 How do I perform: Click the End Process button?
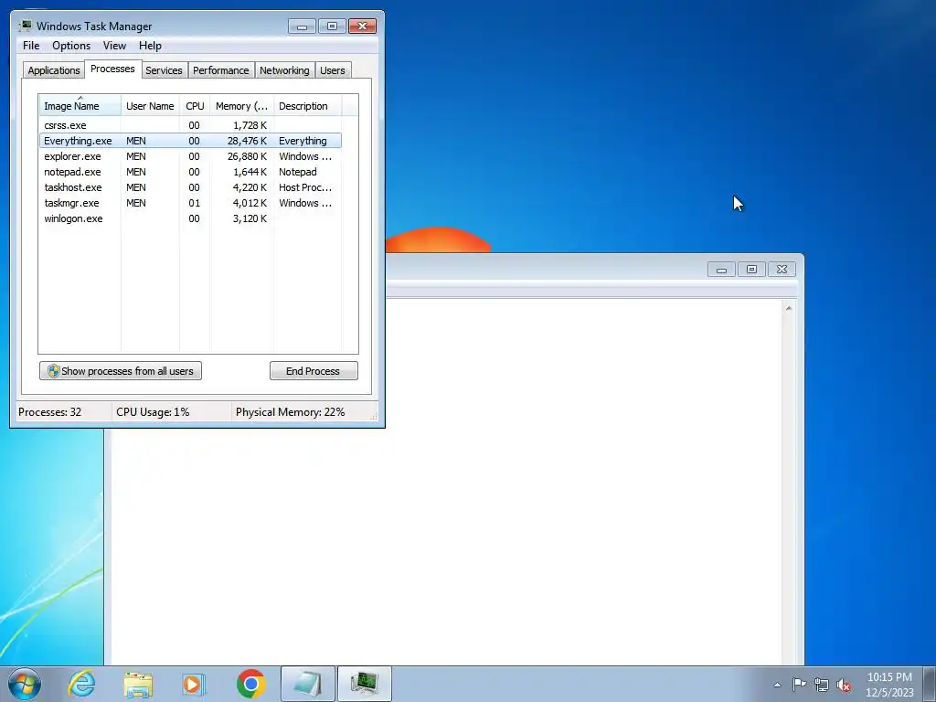pos(314,371)
